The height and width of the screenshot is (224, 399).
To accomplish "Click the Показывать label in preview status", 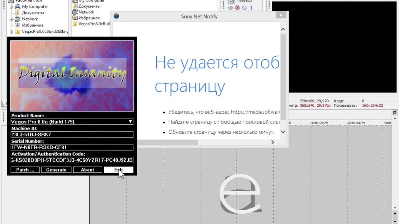I will tap(345, 105).
